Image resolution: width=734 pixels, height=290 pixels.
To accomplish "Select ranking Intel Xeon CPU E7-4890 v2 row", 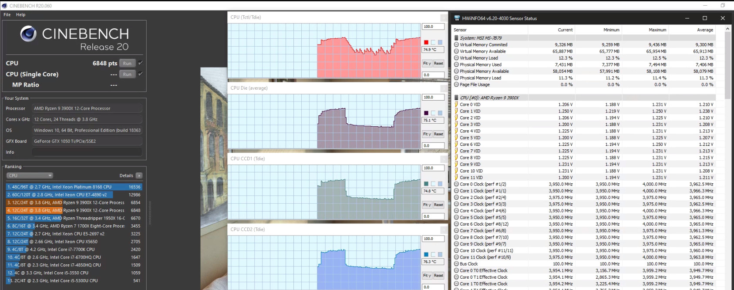I will tap(74, 195).
